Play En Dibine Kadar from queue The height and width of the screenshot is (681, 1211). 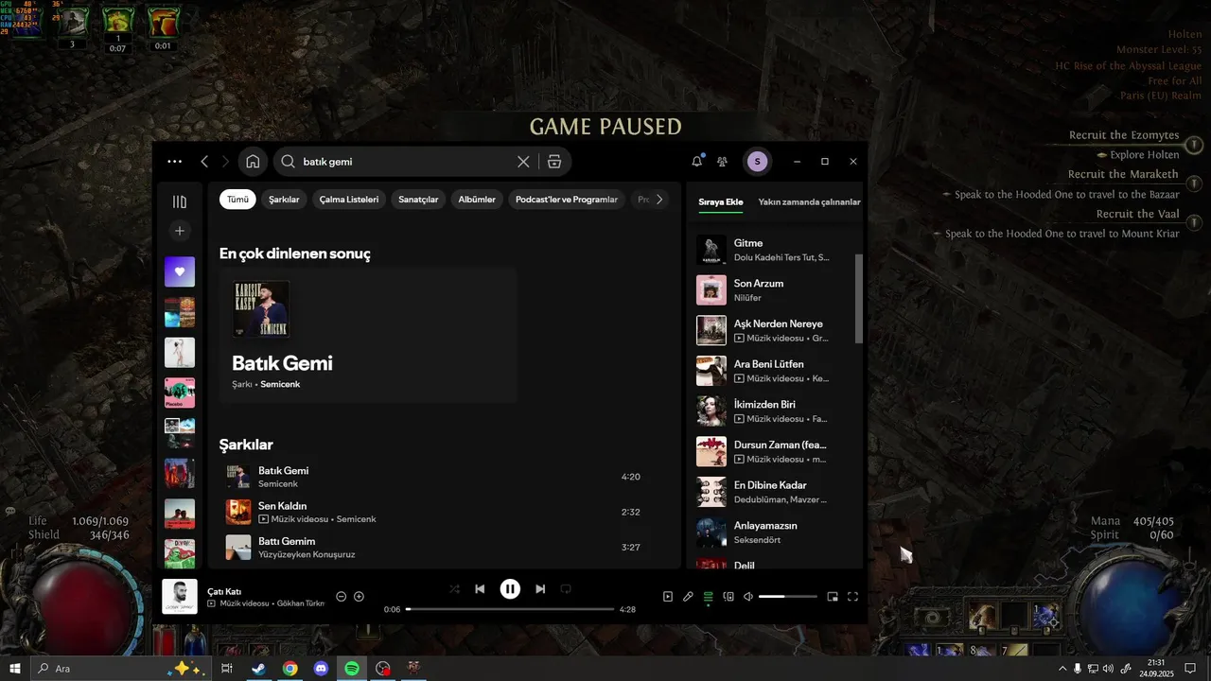(x=774, y=492)
